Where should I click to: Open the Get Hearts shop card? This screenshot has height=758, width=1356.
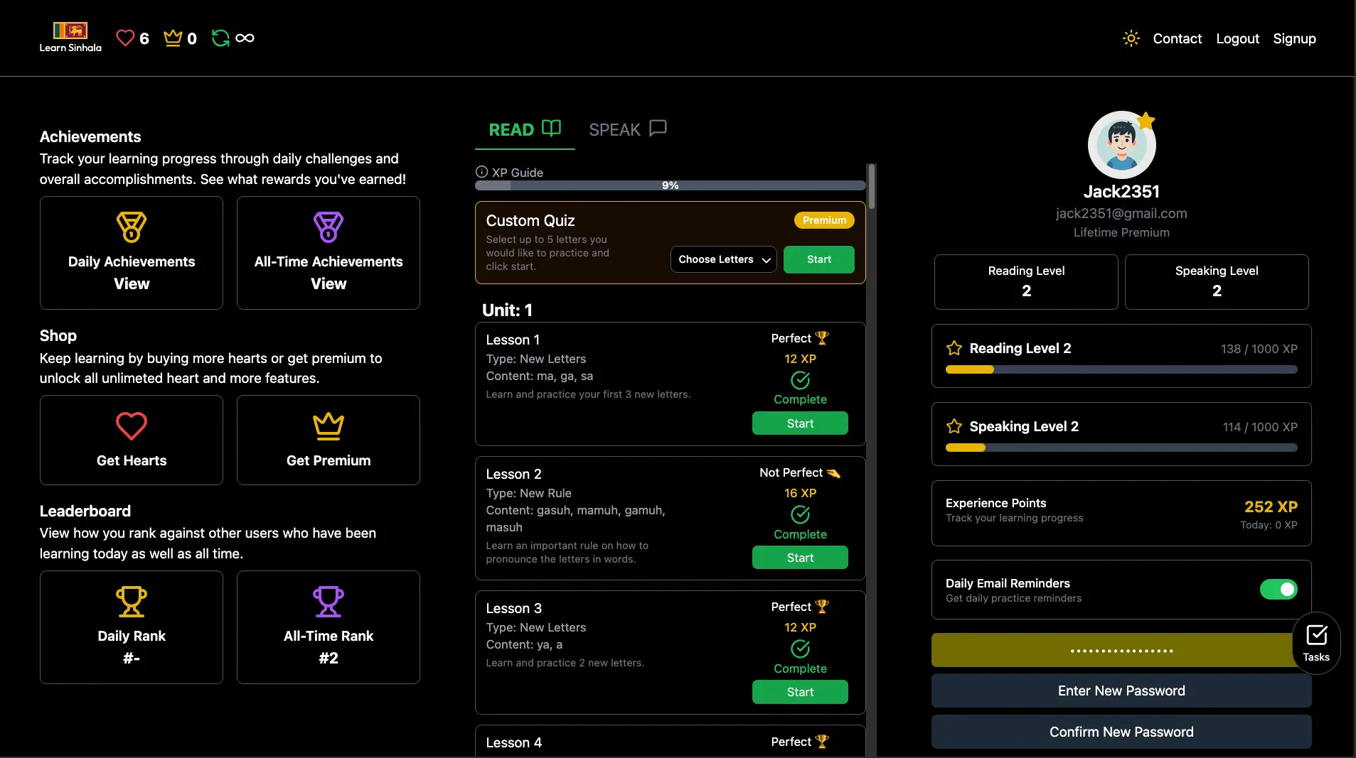[x=132, y=440]
